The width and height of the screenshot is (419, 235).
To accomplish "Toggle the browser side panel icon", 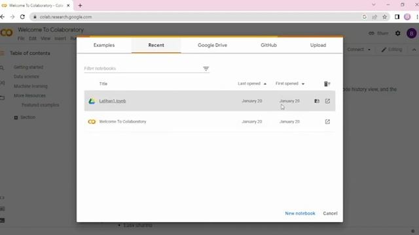I will (x=397, y=17).
